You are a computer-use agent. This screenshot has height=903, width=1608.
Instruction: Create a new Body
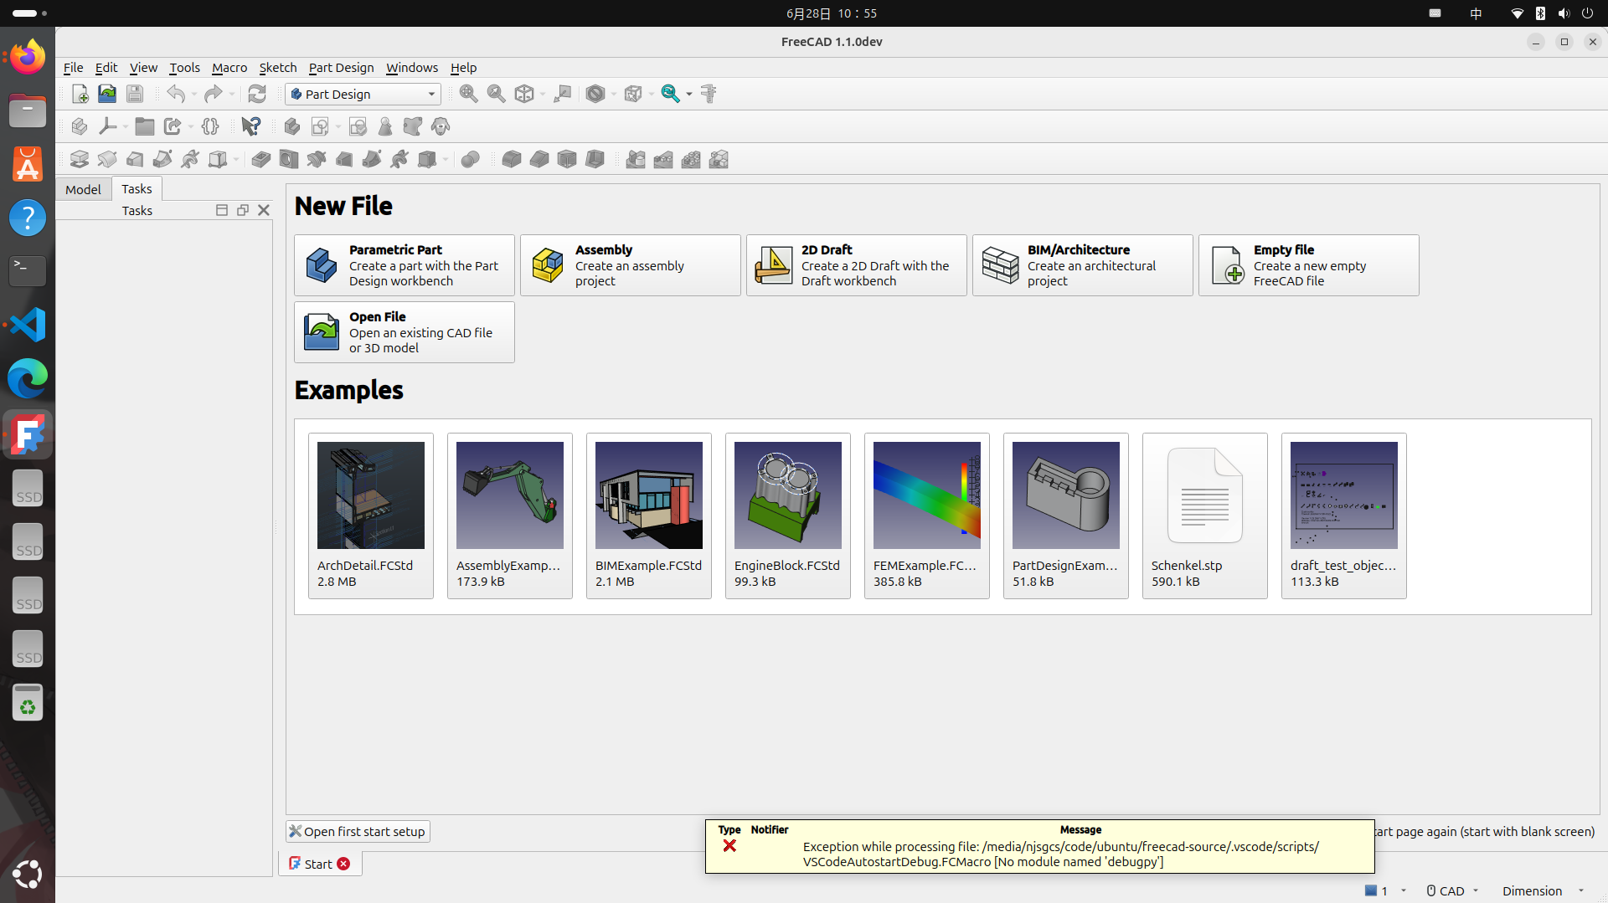pos(292,126)
